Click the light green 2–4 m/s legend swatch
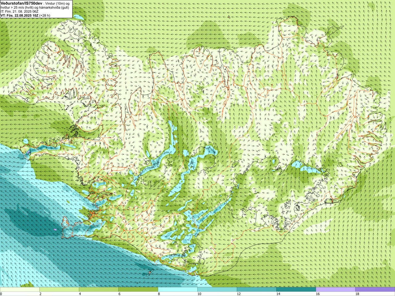The image size is (395, 296). pyautogui.click(x=59, y=290)
